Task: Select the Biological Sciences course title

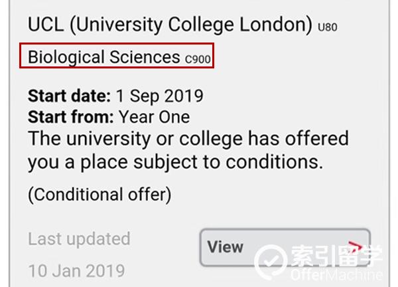Action: (104, 56)
